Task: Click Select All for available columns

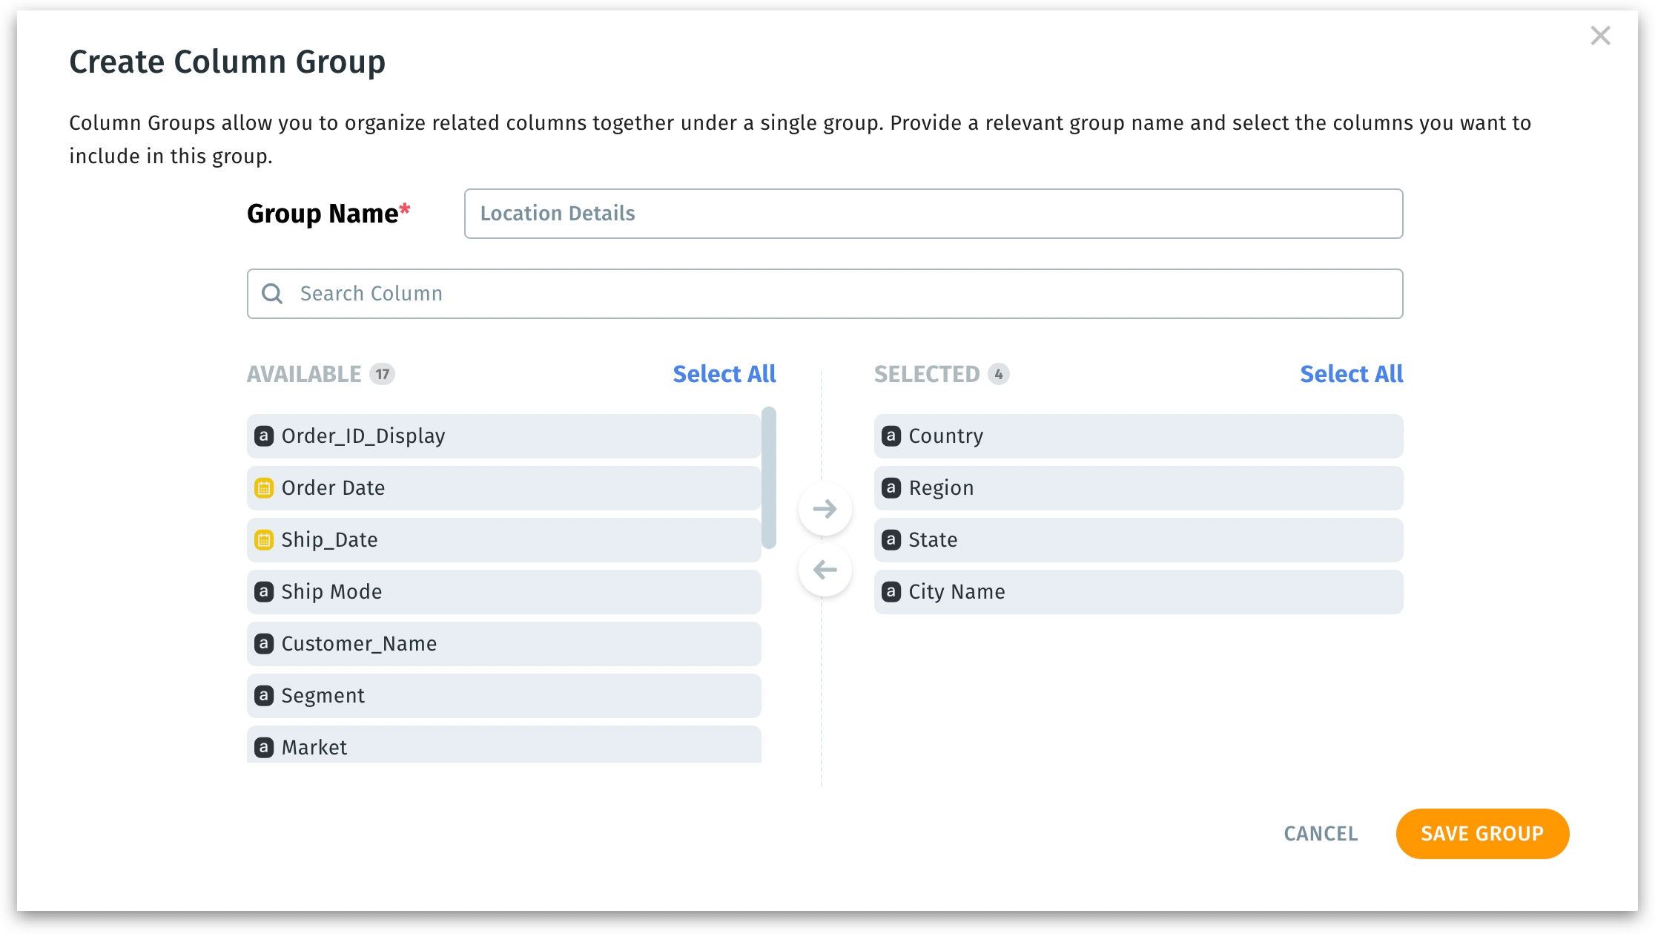Action: (724, 374)
